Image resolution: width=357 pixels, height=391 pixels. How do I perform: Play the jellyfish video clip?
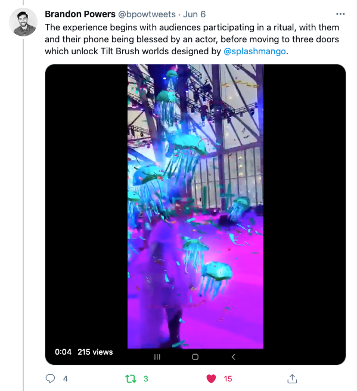coord(195,206)
